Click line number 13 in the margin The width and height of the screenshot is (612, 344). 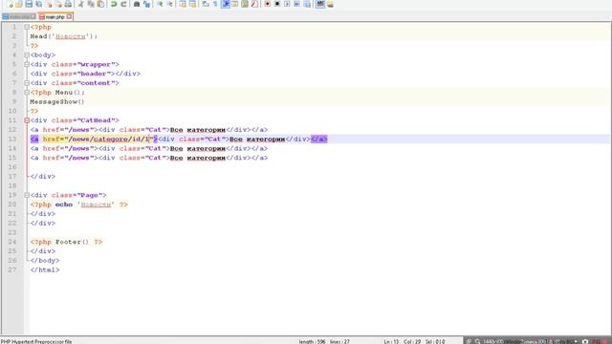tap(12, 140)
